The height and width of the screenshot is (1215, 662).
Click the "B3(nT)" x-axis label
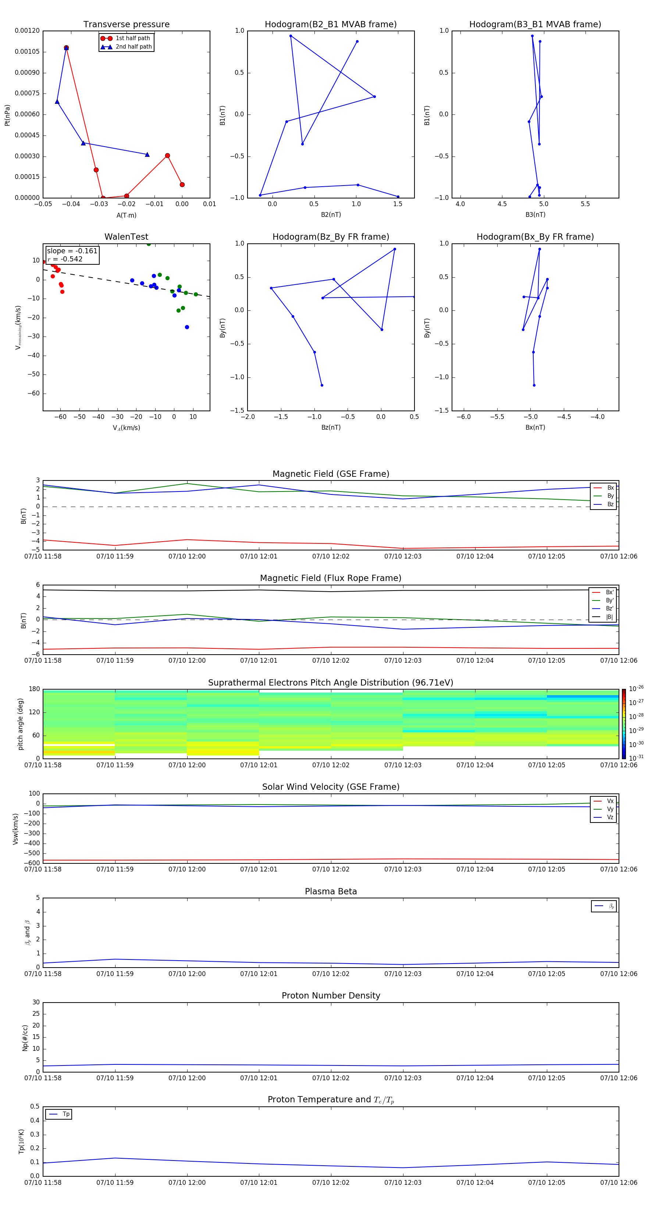point(535,215)
